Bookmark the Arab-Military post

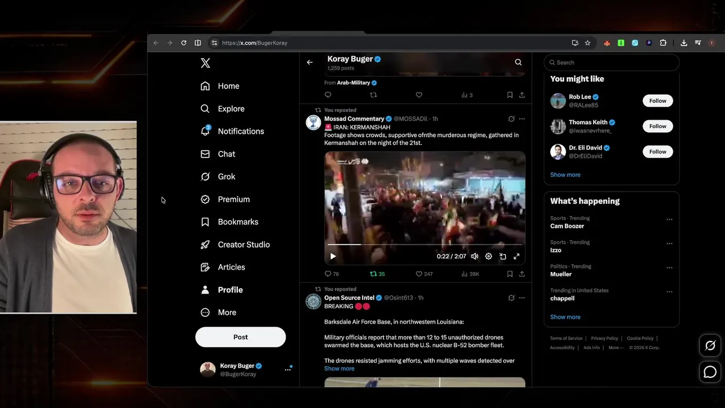point(510,95)
